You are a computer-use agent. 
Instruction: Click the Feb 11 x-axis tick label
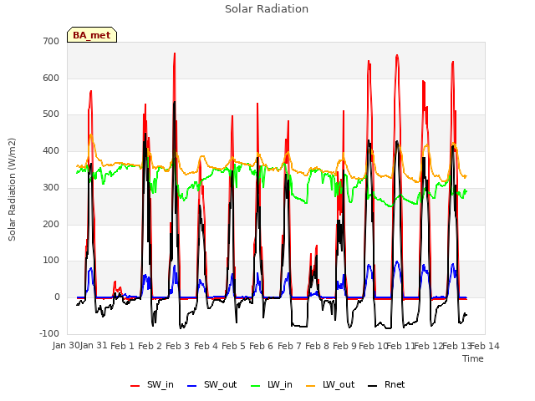(x=400, y=346)
